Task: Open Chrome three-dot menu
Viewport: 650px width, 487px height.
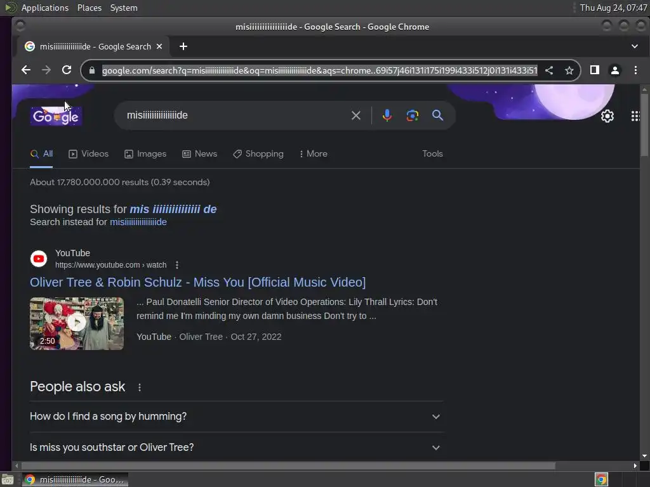Action: click(635, 70)
